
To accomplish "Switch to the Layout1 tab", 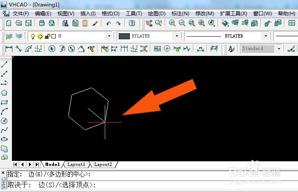I will (x=76, y=164).
